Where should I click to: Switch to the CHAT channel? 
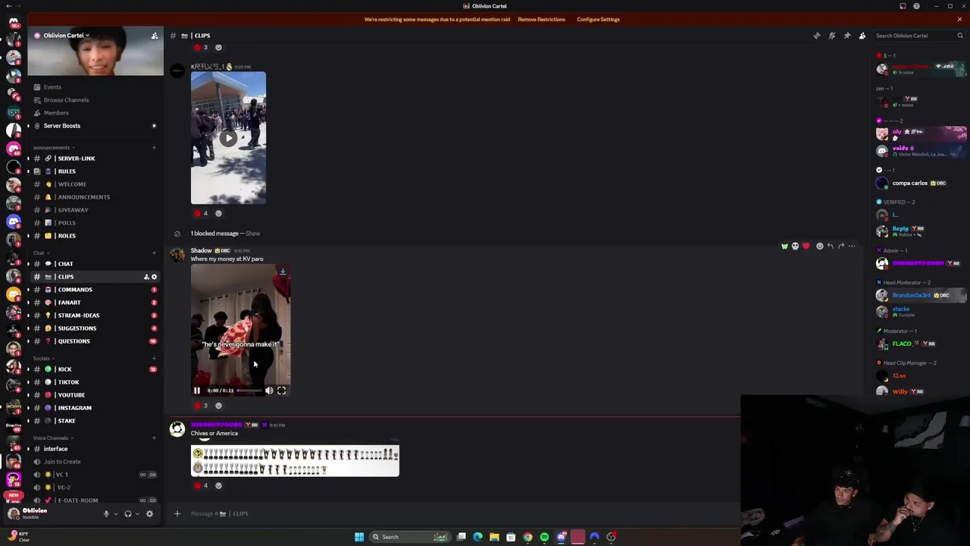65,264
